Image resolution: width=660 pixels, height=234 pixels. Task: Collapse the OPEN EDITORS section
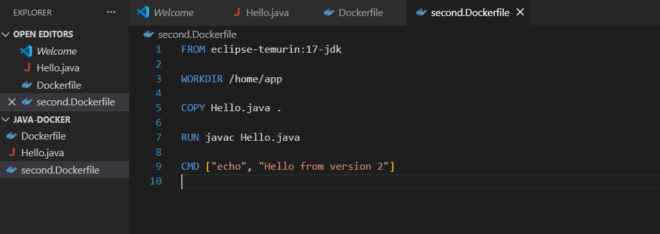(6, 35)
